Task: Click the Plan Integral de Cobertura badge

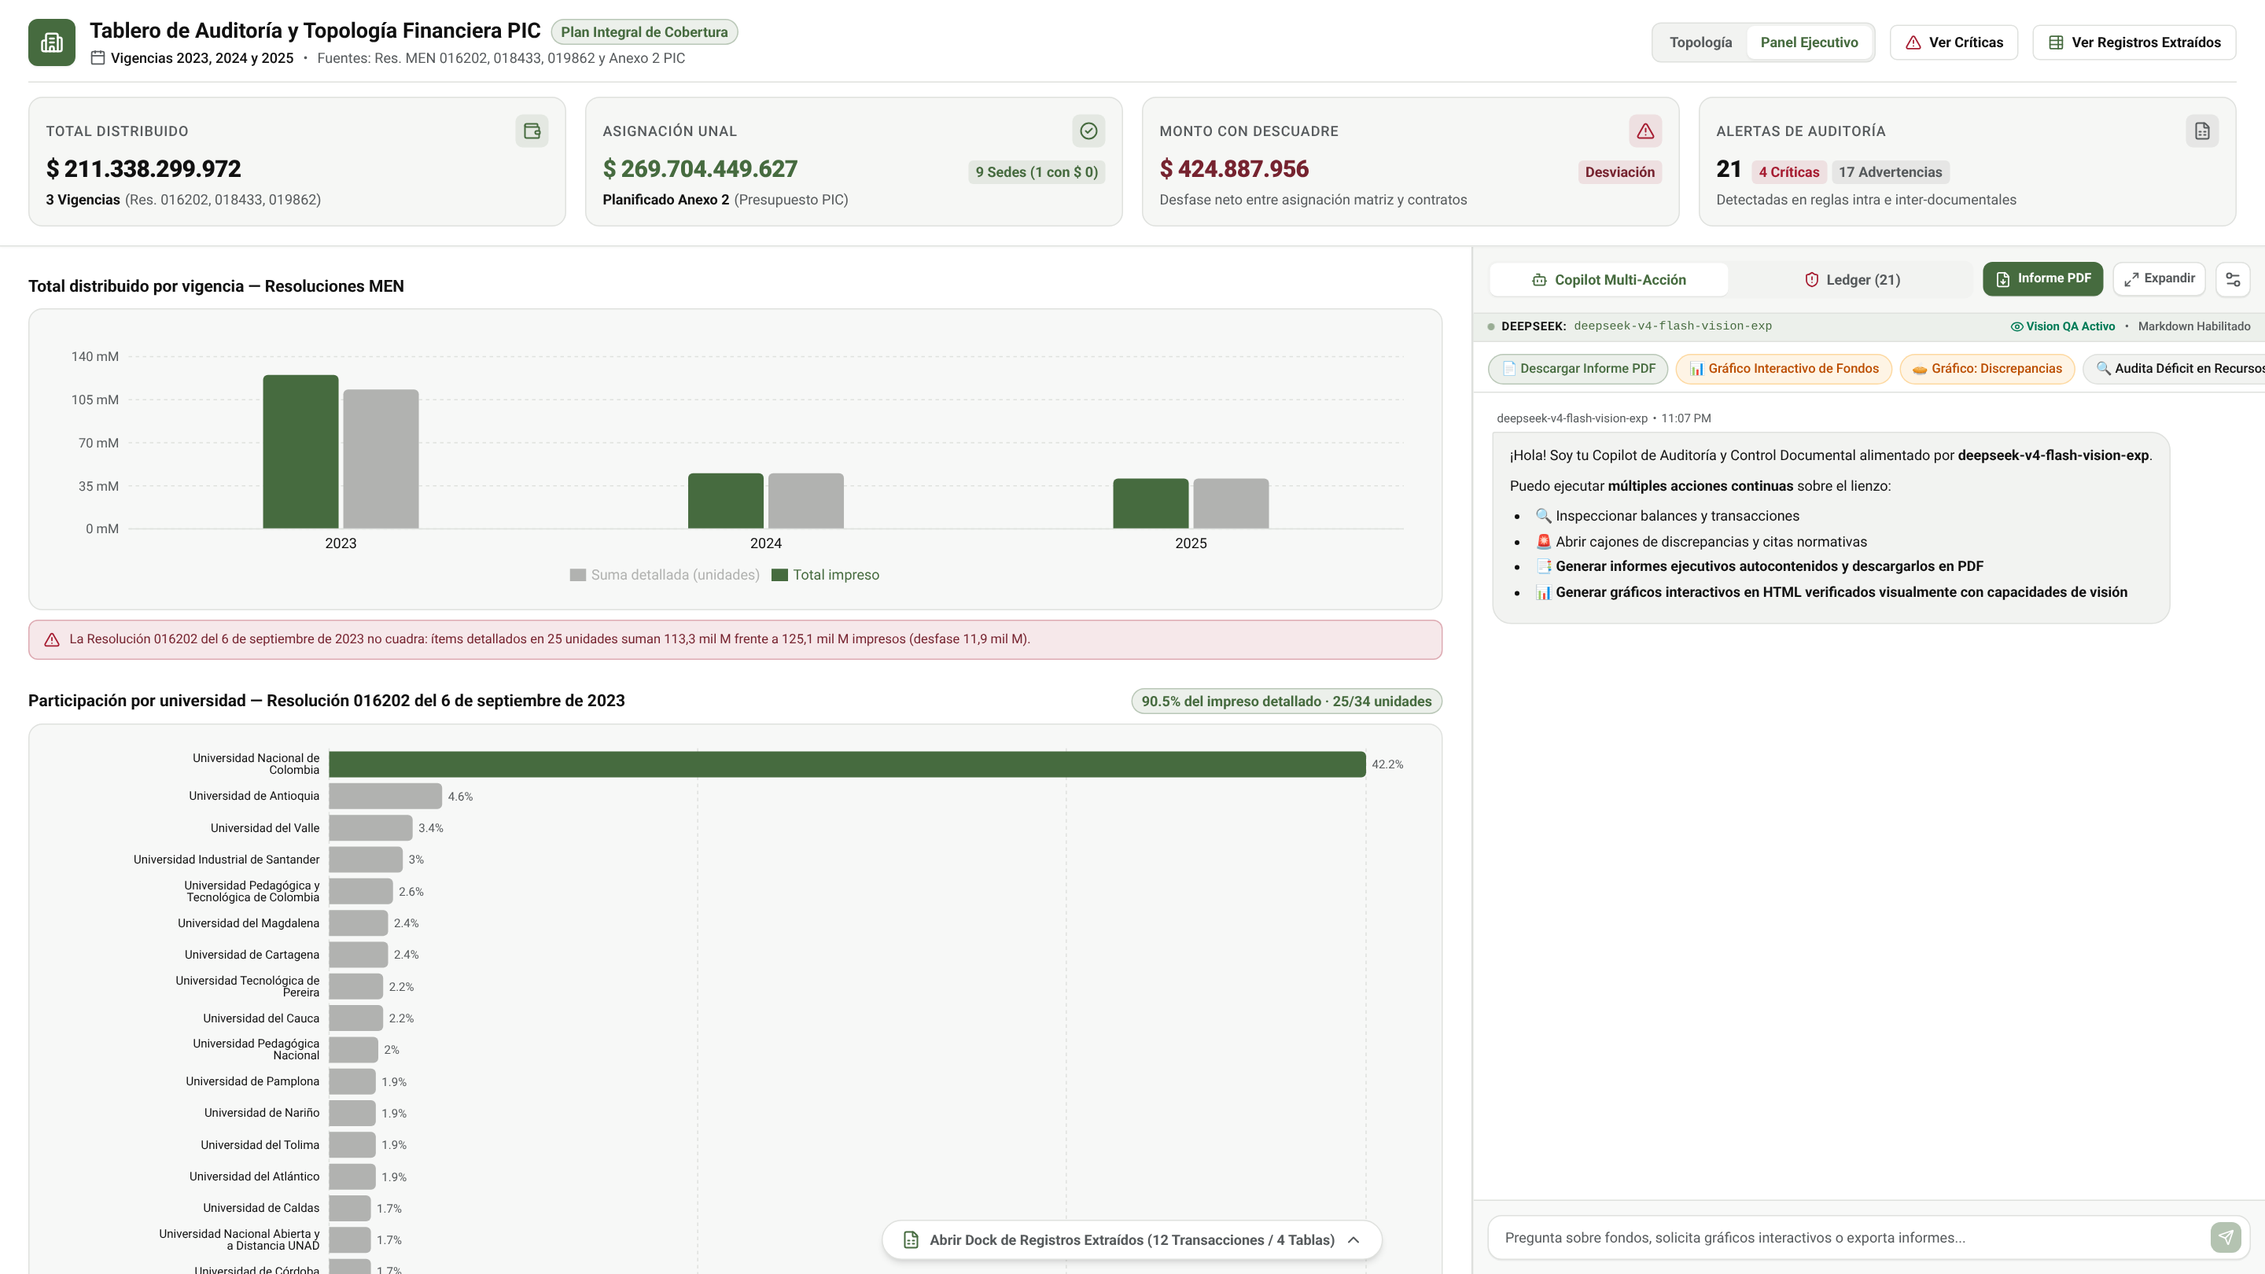Action: tap(645, 32)
